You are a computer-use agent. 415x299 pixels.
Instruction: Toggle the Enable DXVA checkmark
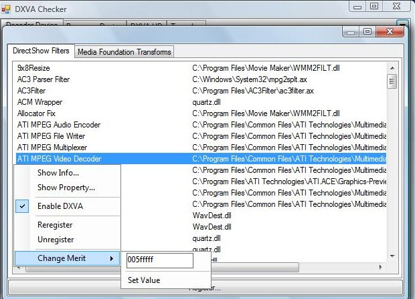click(22, 206)
